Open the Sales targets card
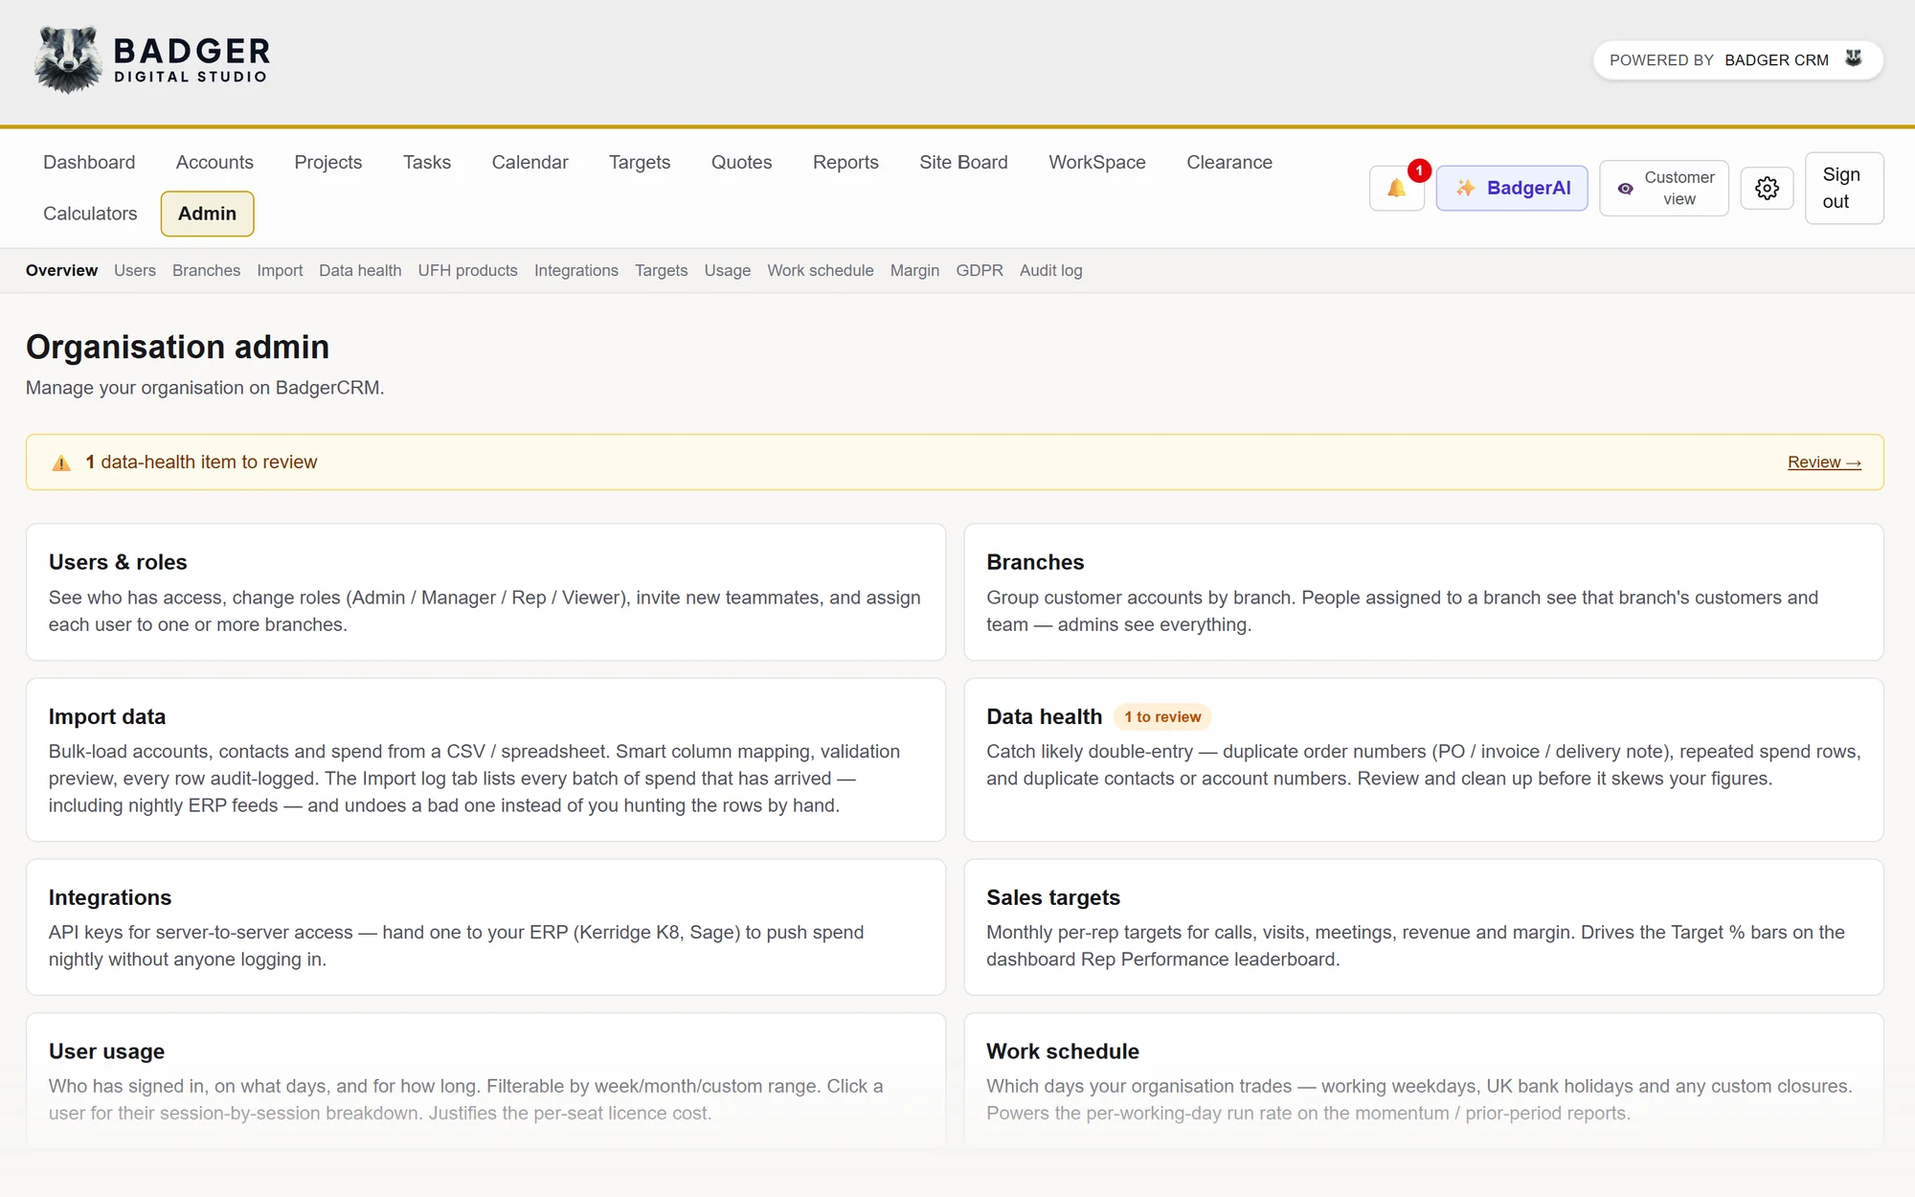The height and width of the screenshot is (1197, 1915). click(x=1424, y=927)
